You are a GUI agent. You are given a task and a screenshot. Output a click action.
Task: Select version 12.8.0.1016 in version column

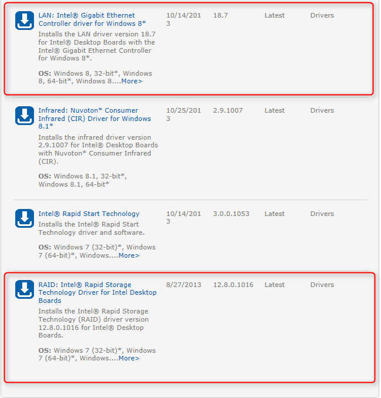233,285
